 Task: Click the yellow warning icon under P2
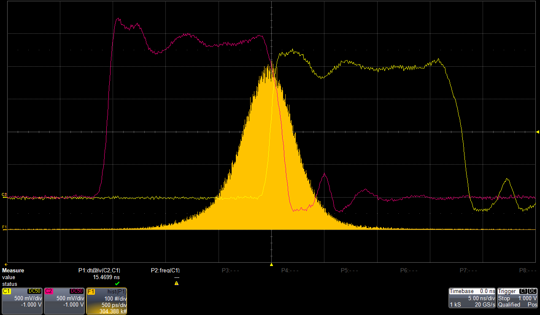click(x=176, y=283)
